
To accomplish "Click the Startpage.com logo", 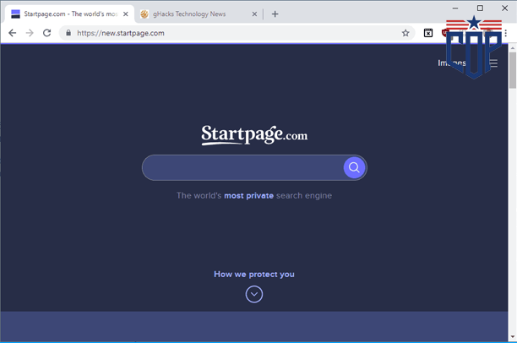I will [254, 134].
